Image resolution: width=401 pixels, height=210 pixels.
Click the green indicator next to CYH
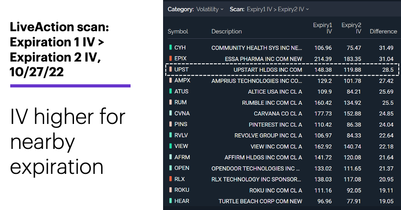point(170,47)
